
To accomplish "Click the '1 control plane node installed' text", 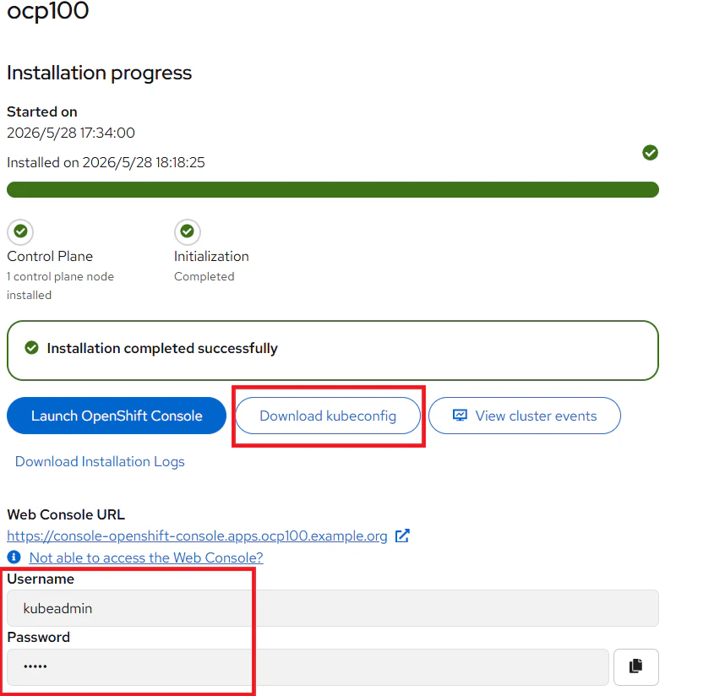I will 60,285.
